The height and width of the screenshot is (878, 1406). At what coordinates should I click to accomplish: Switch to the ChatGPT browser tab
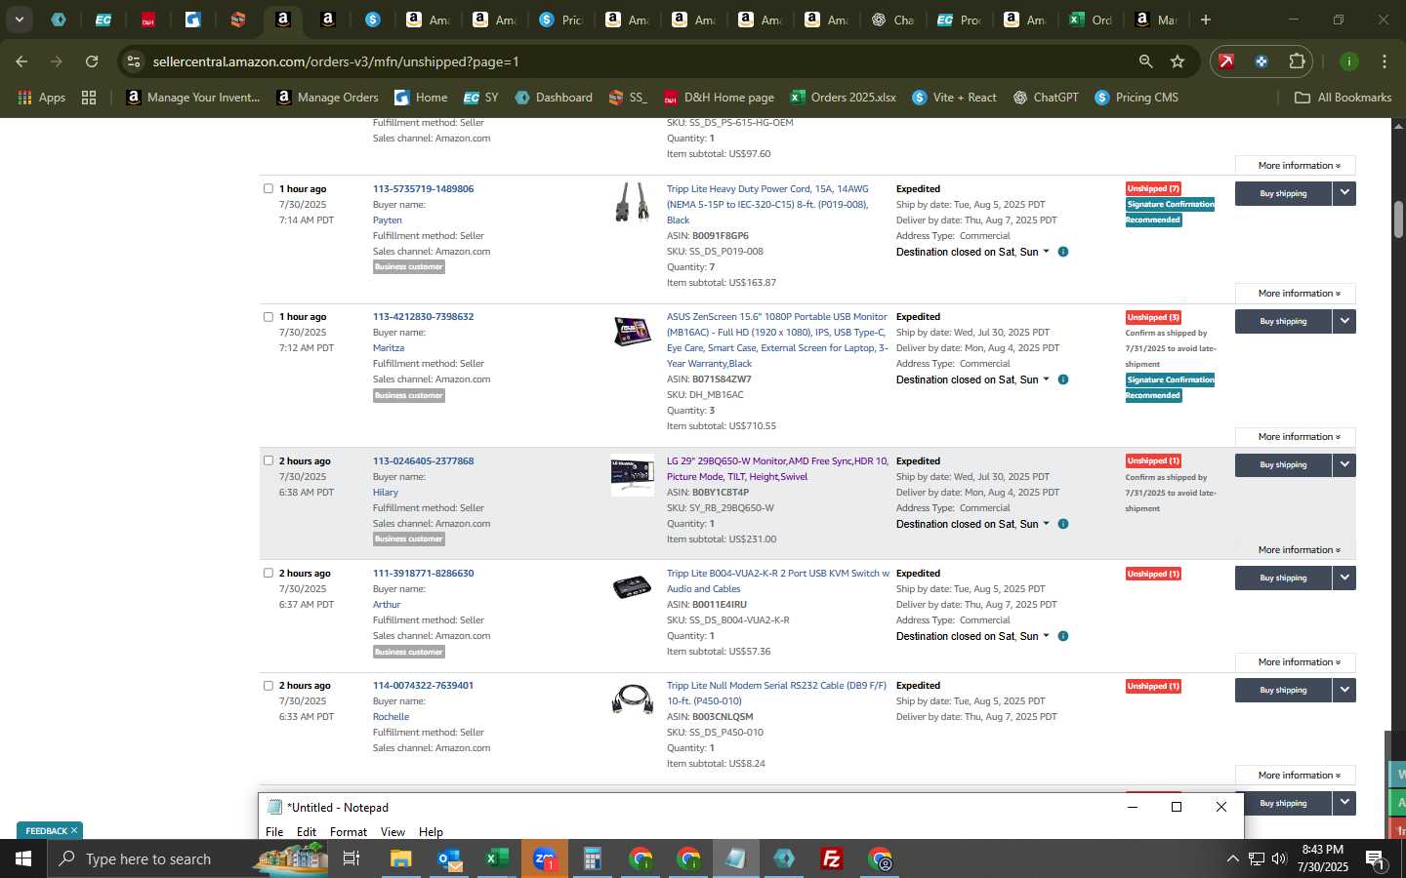[x=892, y=20]
